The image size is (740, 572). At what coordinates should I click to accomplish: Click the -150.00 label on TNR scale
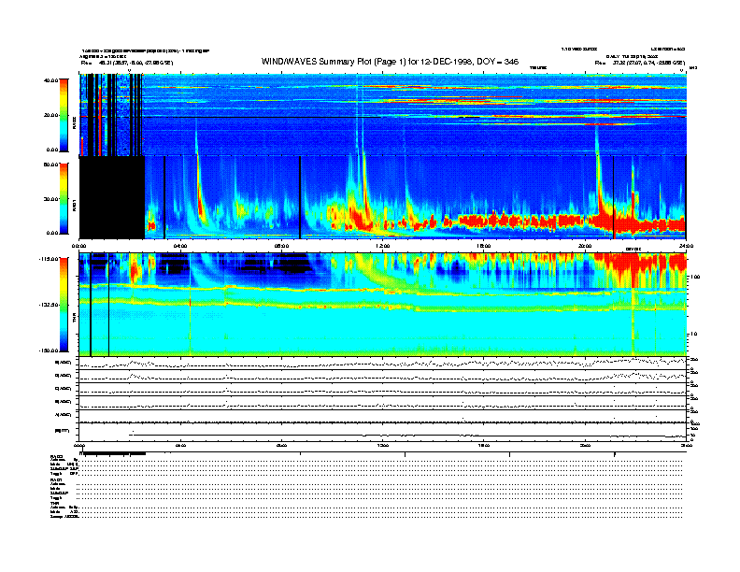point(50,350)
